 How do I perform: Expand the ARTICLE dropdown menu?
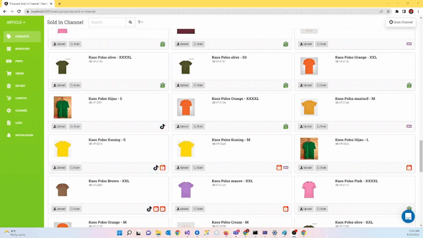pyautogui.click(x=16, y=23)
